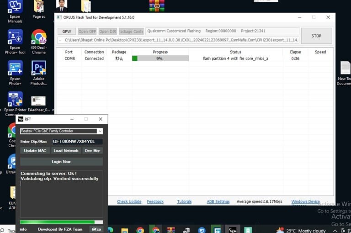The width and height of the screenshot is (351, 233).
Task: Click the Connected status cell
Action: click(x=94, y=58)
